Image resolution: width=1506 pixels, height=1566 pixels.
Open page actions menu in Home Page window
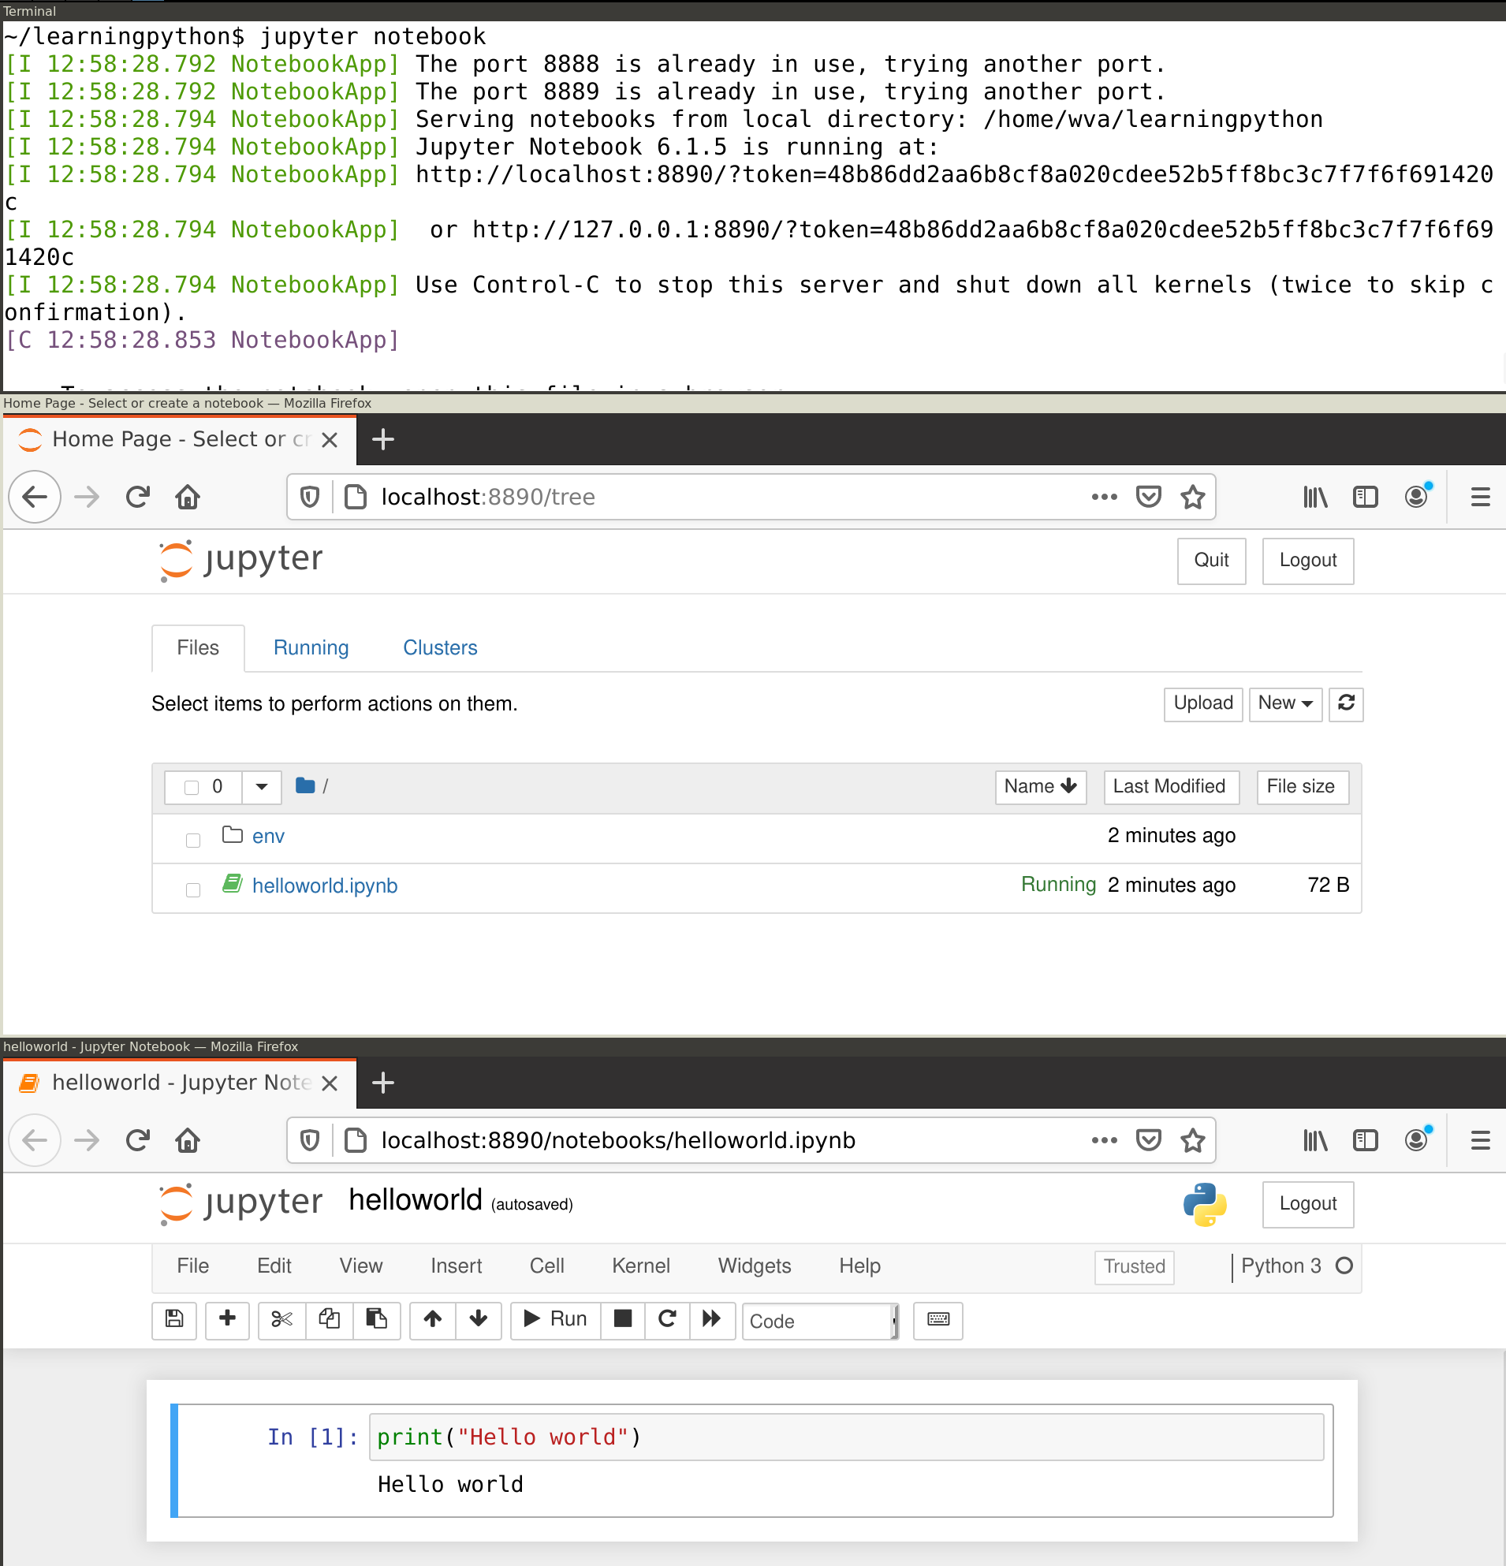coord(1104,497)
